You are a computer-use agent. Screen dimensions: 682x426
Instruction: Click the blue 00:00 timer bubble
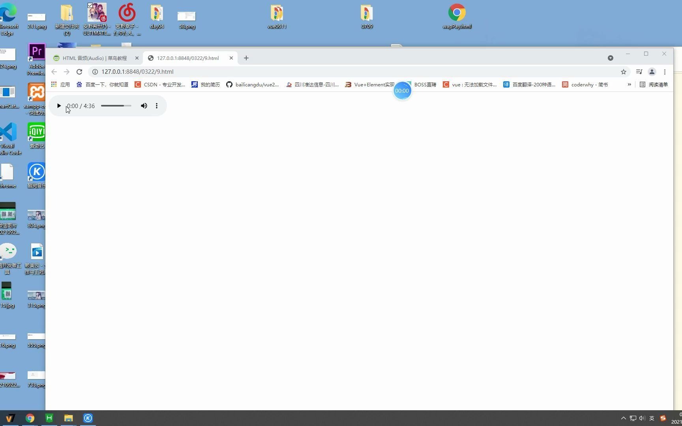coord(402,91)
